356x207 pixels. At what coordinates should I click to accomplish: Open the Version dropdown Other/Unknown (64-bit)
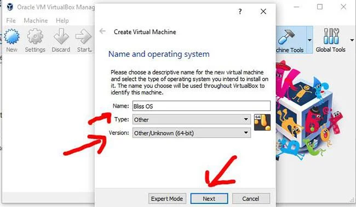pyautogui.click(x=191, y=133)
